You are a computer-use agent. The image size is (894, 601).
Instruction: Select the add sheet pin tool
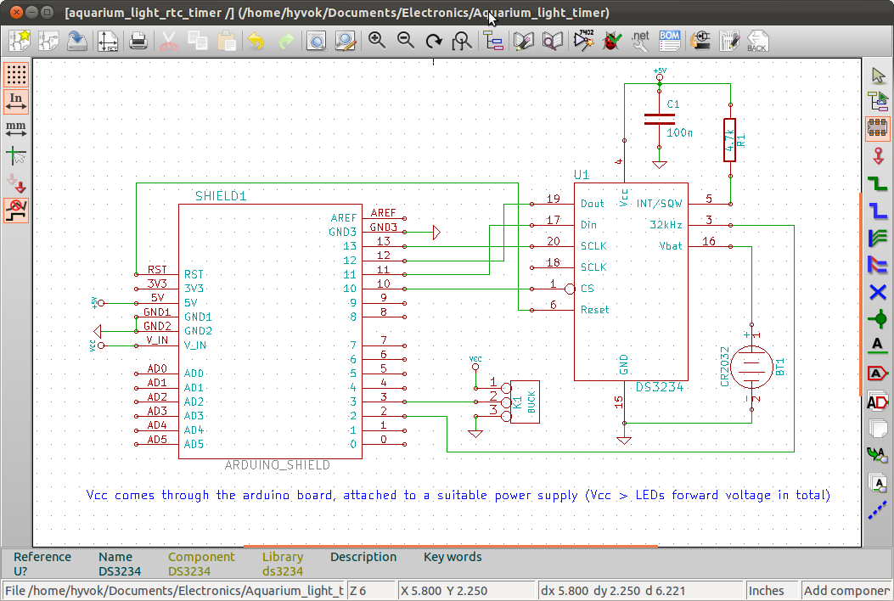point(878,483)
